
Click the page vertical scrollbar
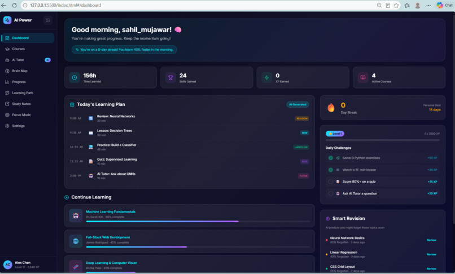point(453,118)
